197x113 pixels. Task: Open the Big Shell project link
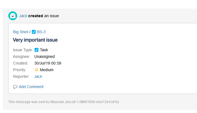[20, 32]
